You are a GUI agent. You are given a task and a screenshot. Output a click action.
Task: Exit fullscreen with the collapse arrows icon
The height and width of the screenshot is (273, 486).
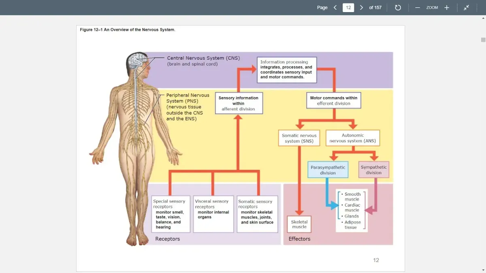click(x=467, y=7)
